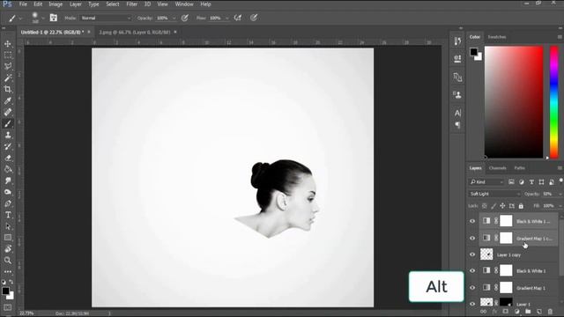The height and width of the screenshot is (317, 564).
Task: Select the Magic Wand tool
Action: click(8, 78)
